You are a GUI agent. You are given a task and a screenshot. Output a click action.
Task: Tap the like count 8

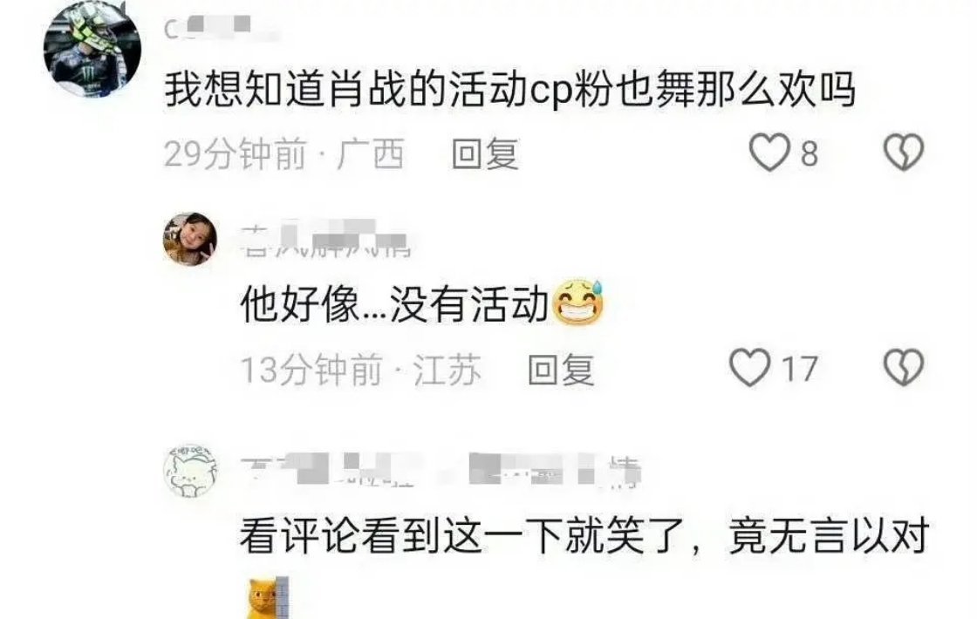click(x=809, y=153)
